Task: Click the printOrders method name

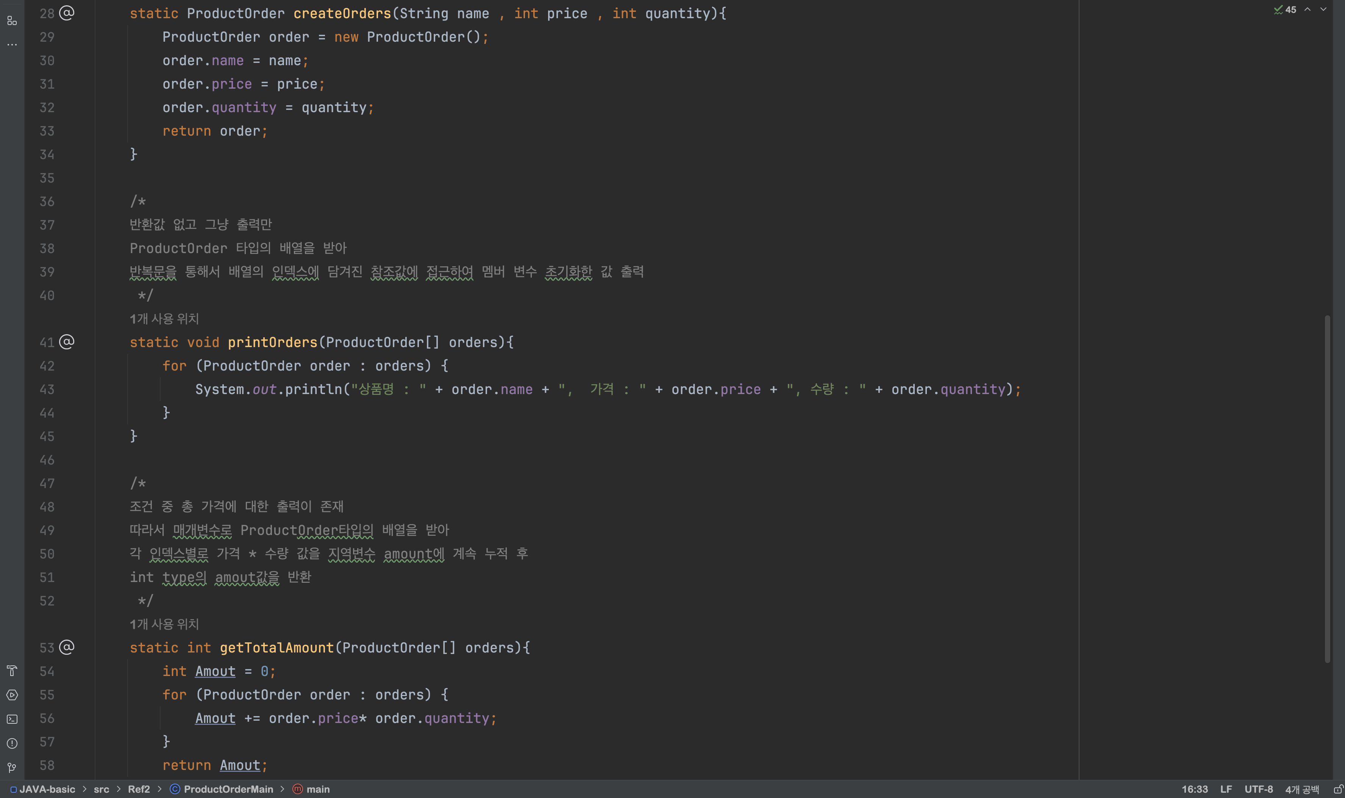Action: point(273,343)
